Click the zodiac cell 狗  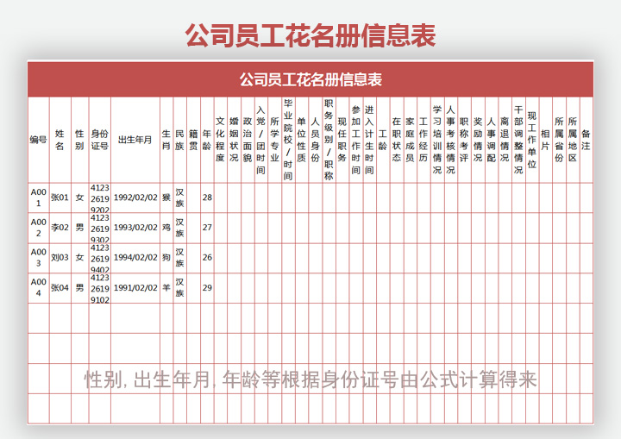166,258
